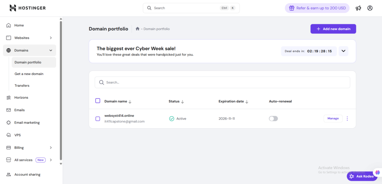Go to Transfers in sidebar
Screen dimensions: 382x184
pos(22,86)
